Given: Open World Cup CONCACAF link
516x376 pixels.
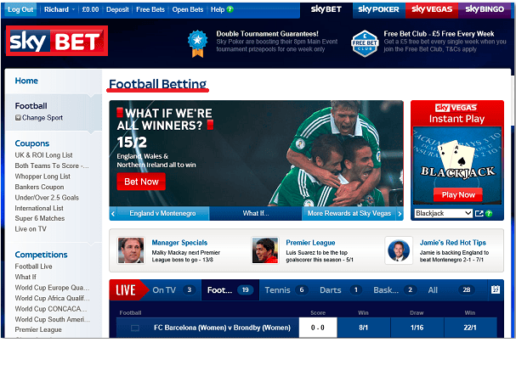Looking at the screenshot, I should pyautogui.click(x=51, y=309).
